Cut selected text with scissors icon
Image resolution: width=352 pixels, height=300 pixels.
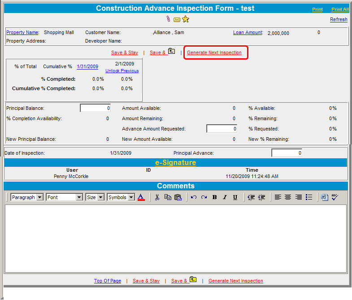coord(157,197)
